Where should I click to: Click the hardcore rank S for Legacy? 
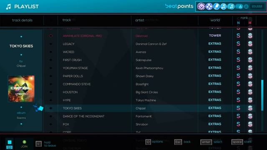(x=250, y=44)
